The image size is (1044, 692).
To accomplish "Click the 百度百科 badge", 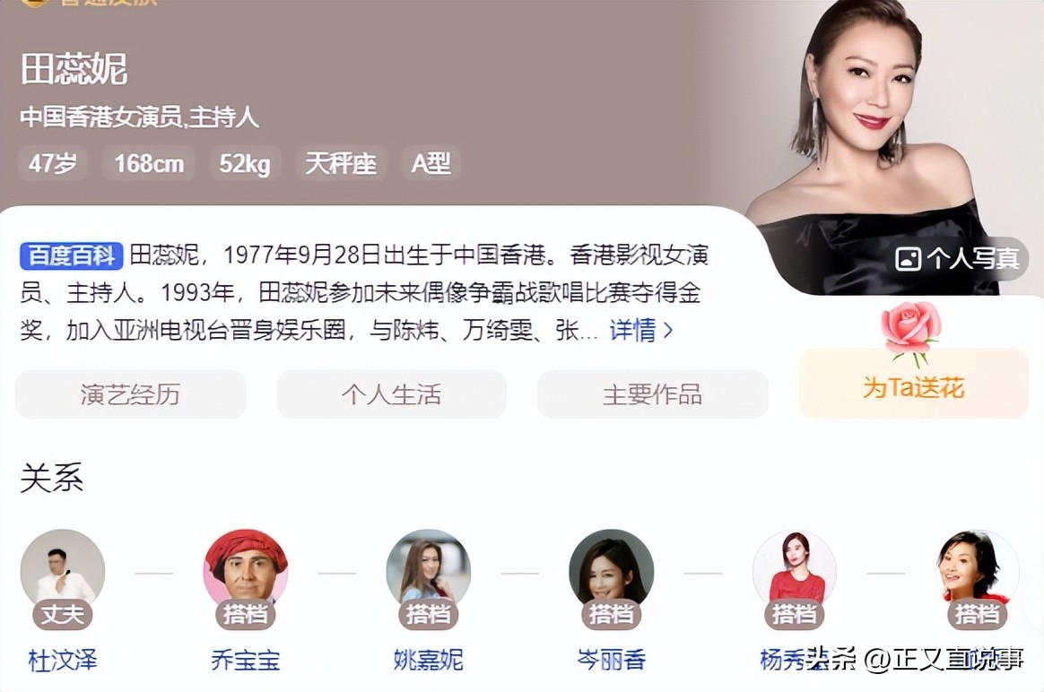I will coord(71,255).
